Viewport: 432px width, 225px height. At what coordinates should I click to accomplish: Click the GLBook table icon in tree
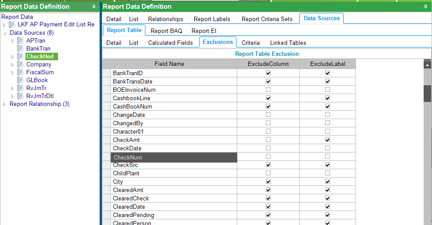pos(20,80)
